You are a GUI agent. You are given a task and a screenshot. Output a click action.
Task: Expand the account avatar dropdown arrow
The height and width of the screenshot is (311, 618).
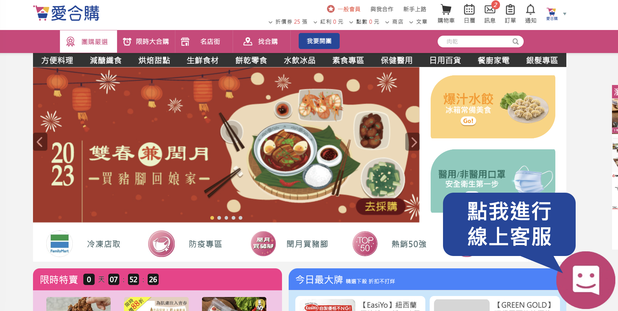coord(565,14)
